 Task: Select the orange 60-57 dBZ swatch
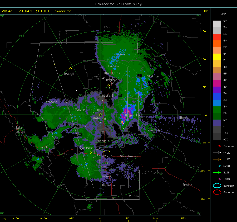[x=217, y=44]
